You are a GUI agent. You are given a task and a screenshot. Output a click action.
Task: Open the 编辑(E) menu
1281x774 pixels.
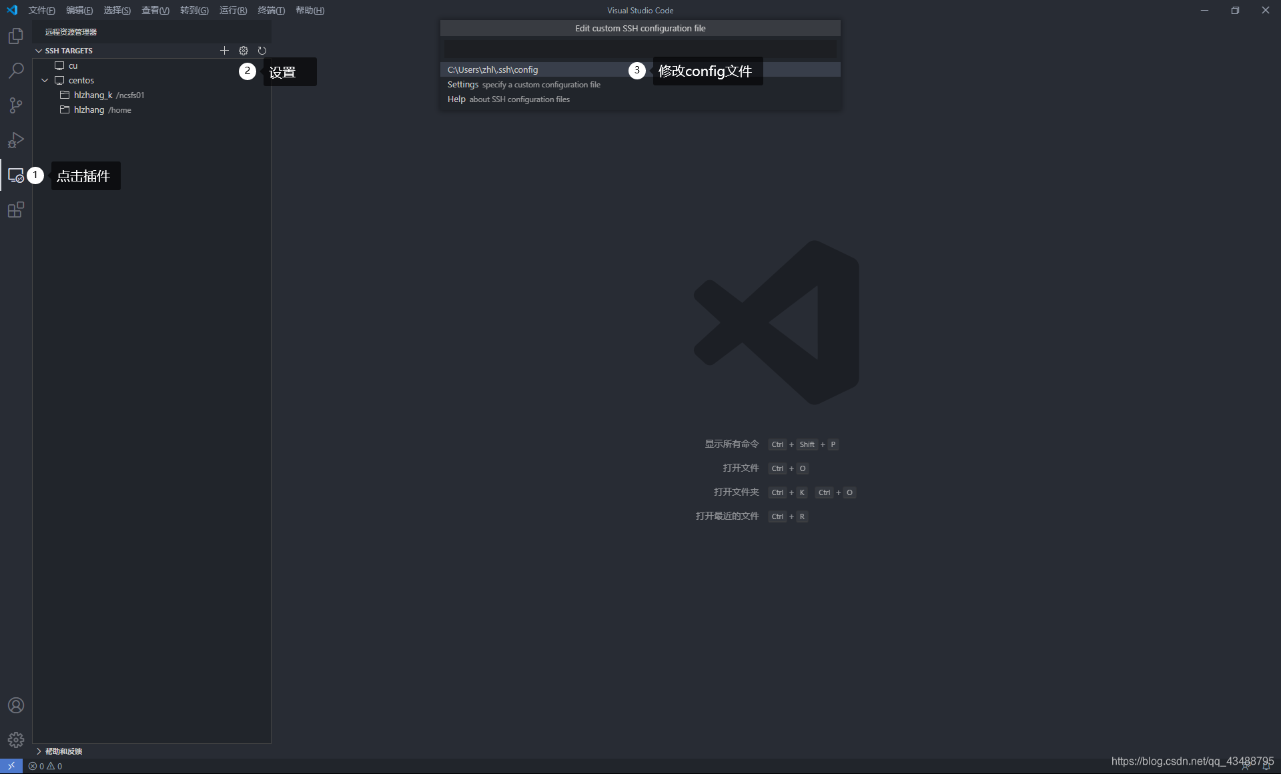point(79,10)
